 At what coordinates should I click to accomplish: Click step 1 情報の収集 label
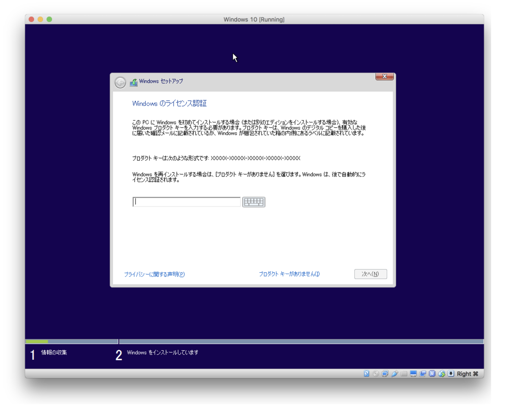pos(54,352)
